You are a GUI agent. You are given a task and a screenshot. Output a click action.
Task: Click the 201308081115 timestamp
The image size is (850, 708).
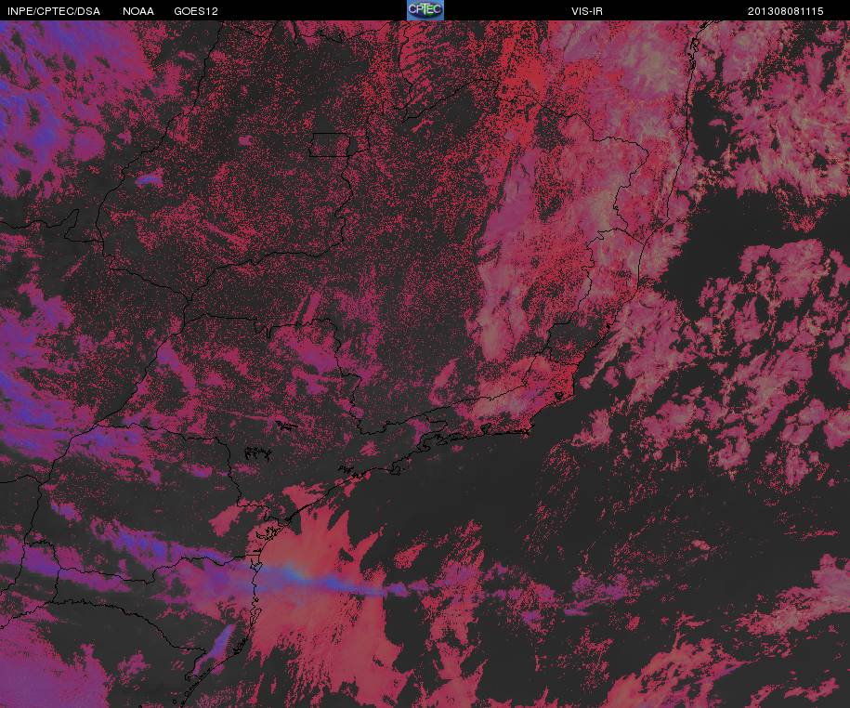786,11
